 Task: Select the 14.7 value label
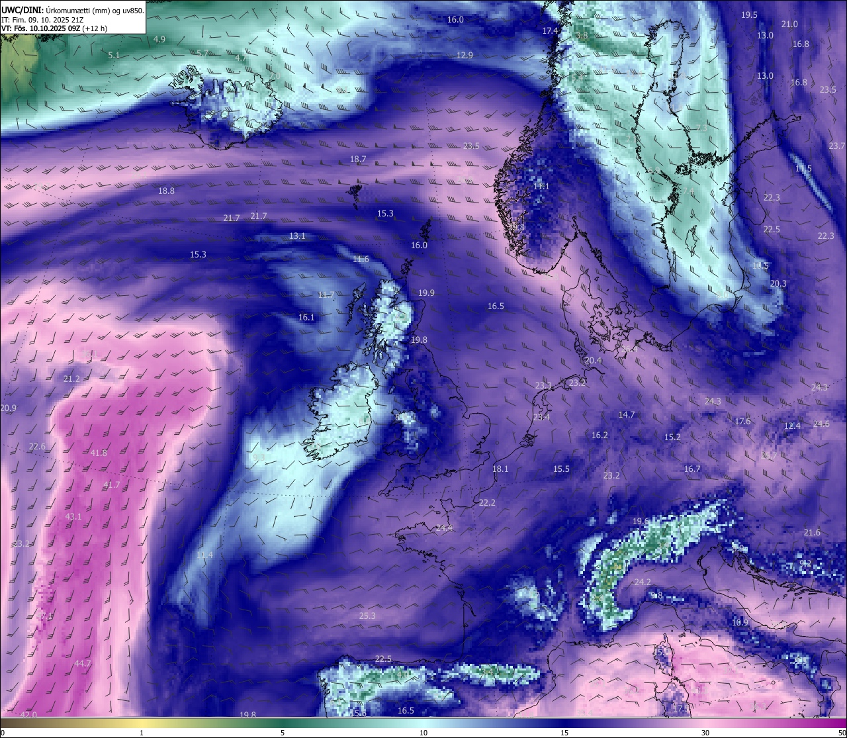[x=626, y=415]
